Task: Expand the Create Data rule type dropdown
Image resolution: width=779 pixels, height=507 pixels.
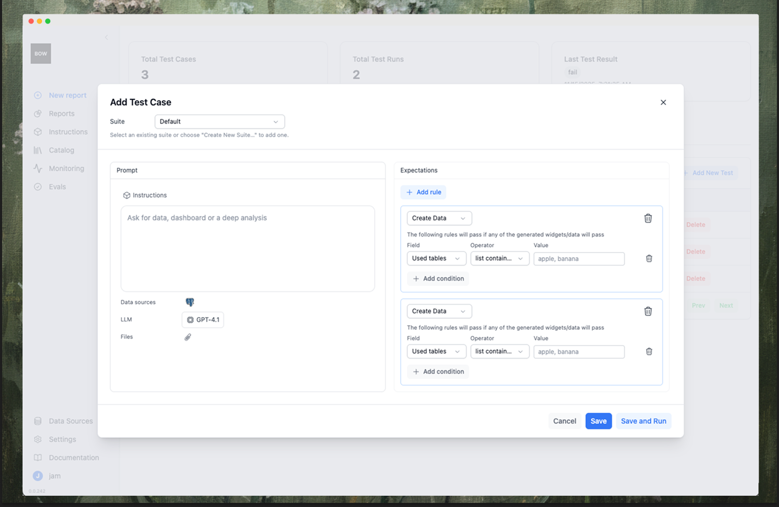Action: [439, 218]
